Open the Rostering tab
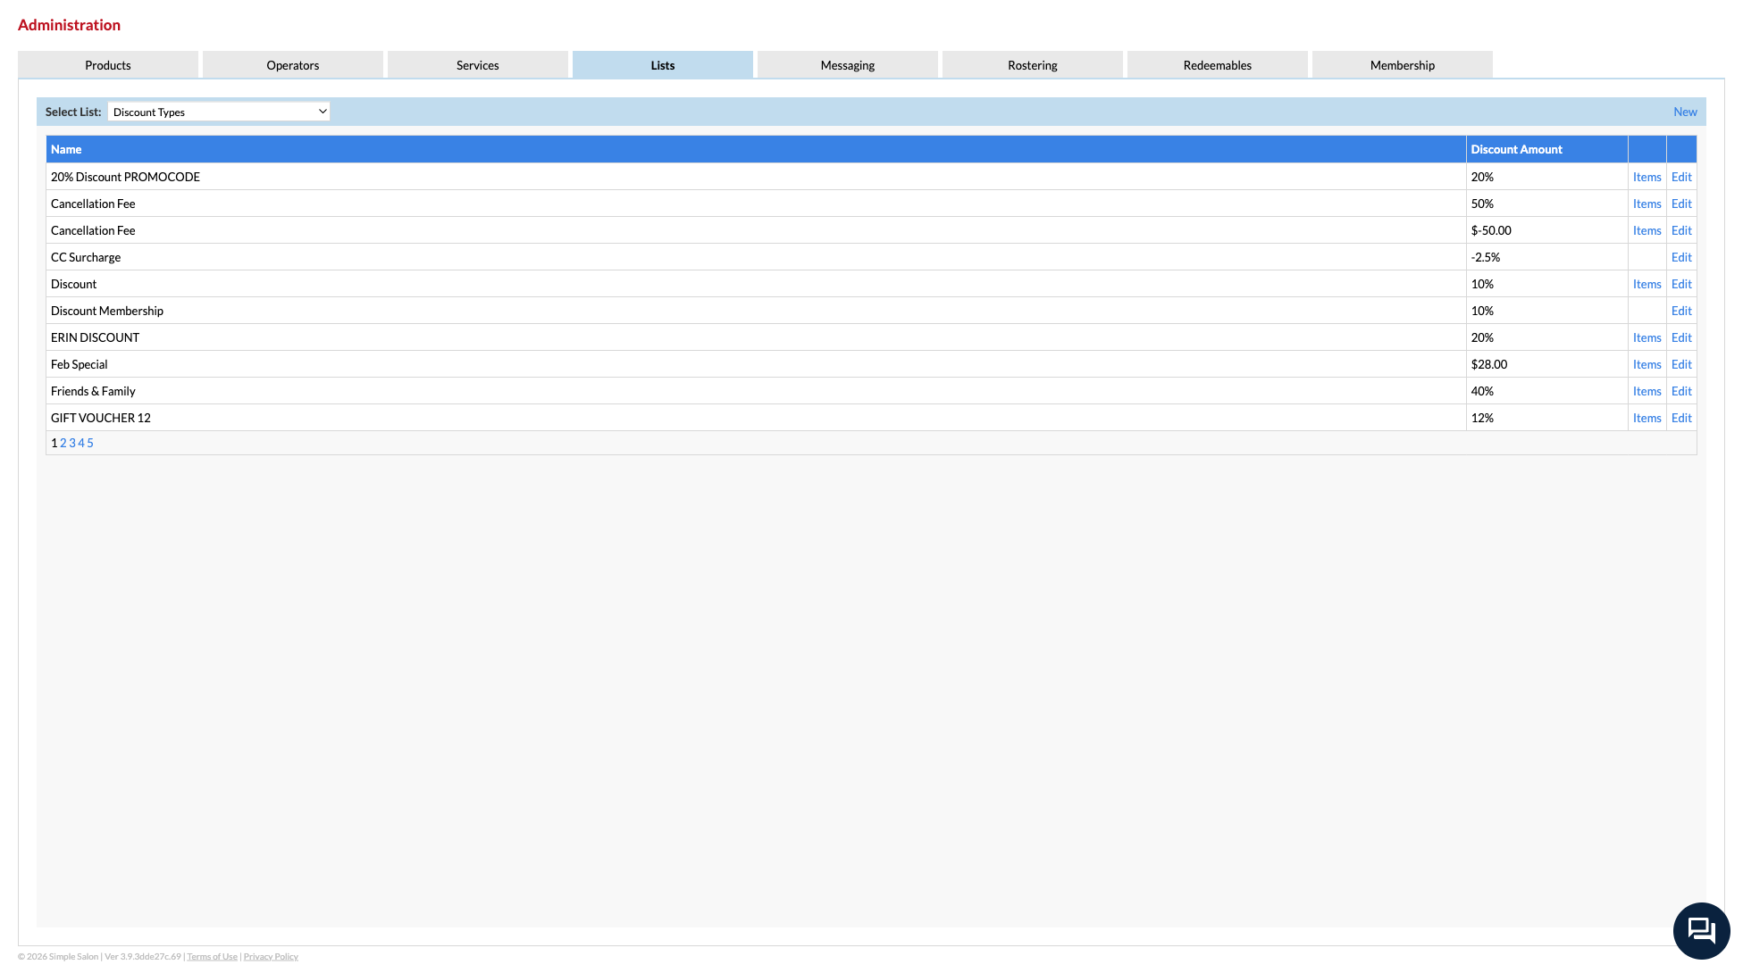Screen dimensions: 1743x973 point(1032,64)
